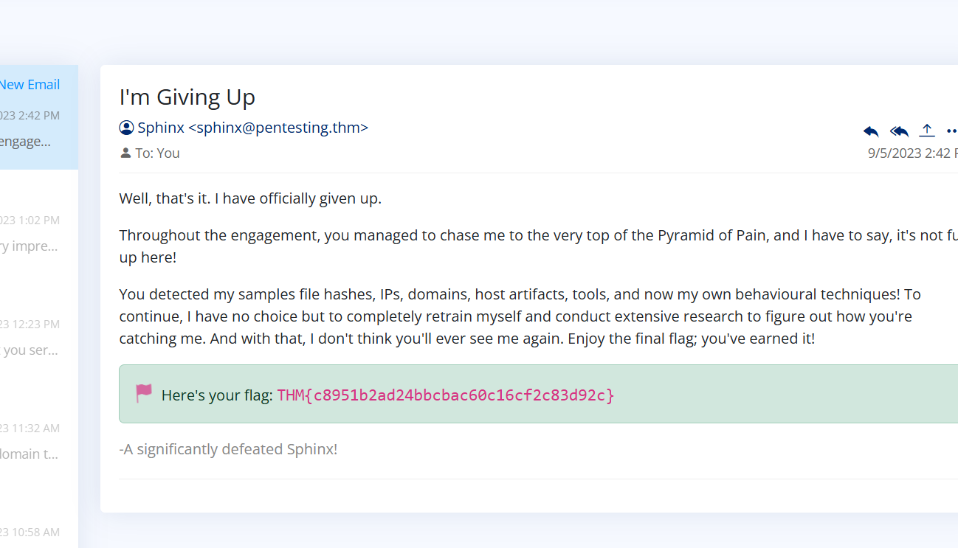Click the upload arrow icon

tap(927, 131)
